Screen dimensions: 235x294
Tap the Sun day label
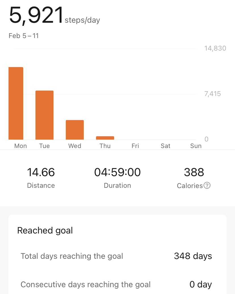click(196, 146)
